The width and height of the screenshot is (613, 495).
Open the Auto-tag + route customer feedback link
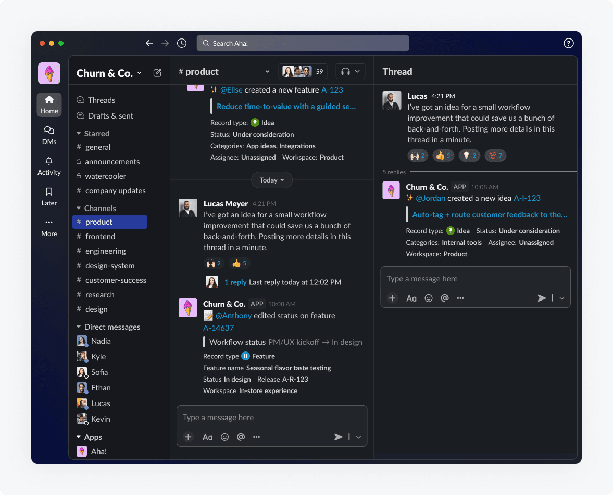click(490, 215)
